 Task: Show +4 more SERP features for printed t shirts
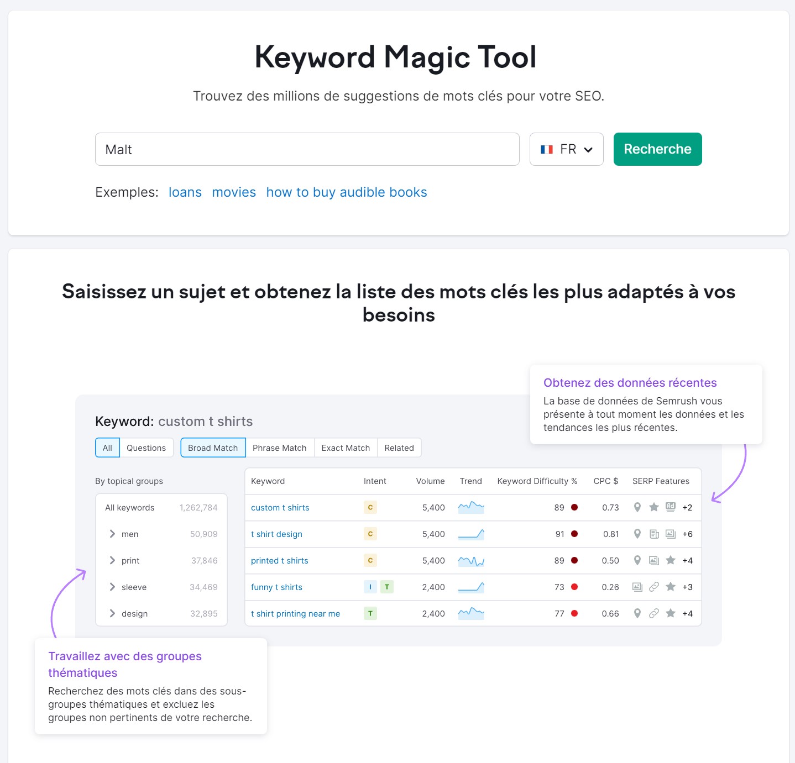click(687, 560)
